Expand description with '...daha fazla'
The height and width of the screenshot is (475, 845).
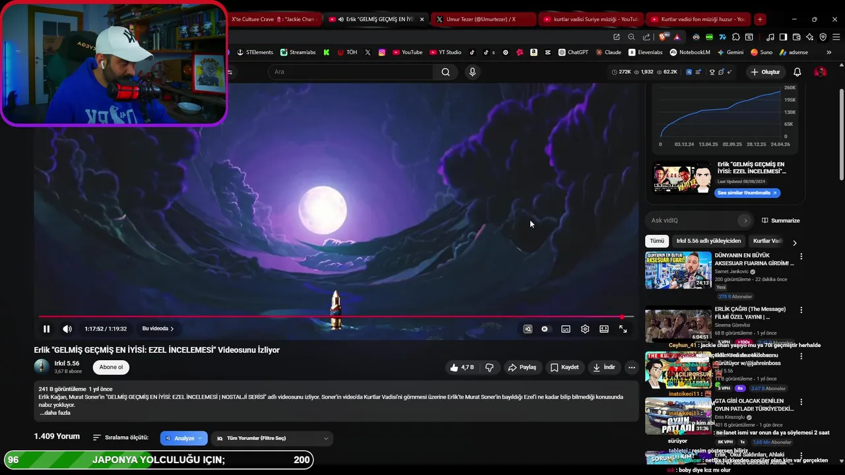coord(55,413)
